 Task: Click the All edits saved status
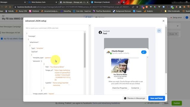click(152, 103)
